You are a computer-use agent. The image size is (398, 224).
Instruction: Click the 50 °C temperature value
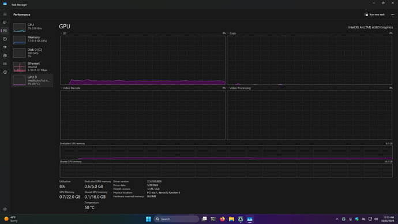[89, 207]
